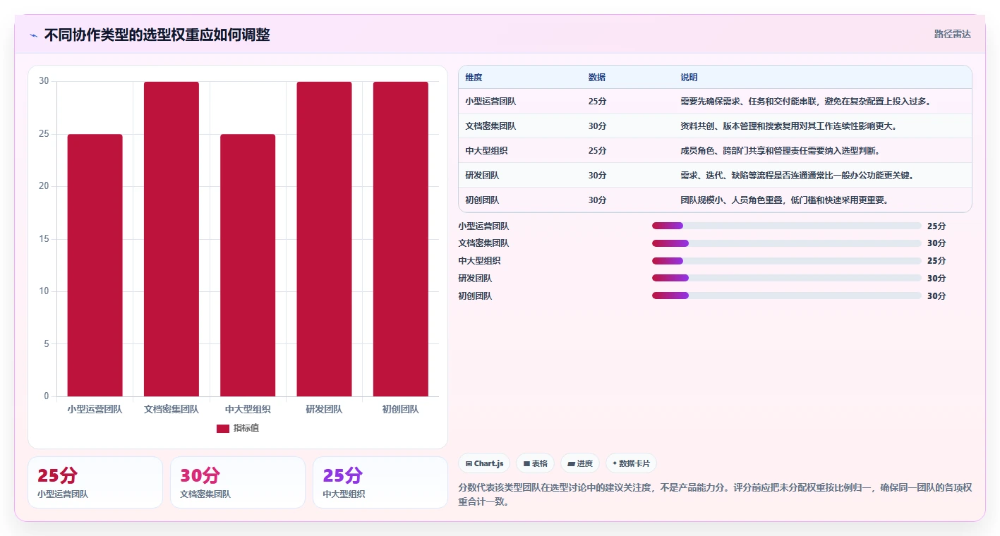This screenshot has width=1000, height=536.
Task: Click the lightning icon beside the title
Action: pos(33,35)
